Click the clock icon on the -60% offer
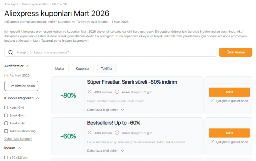 click(x=117, y=133)
